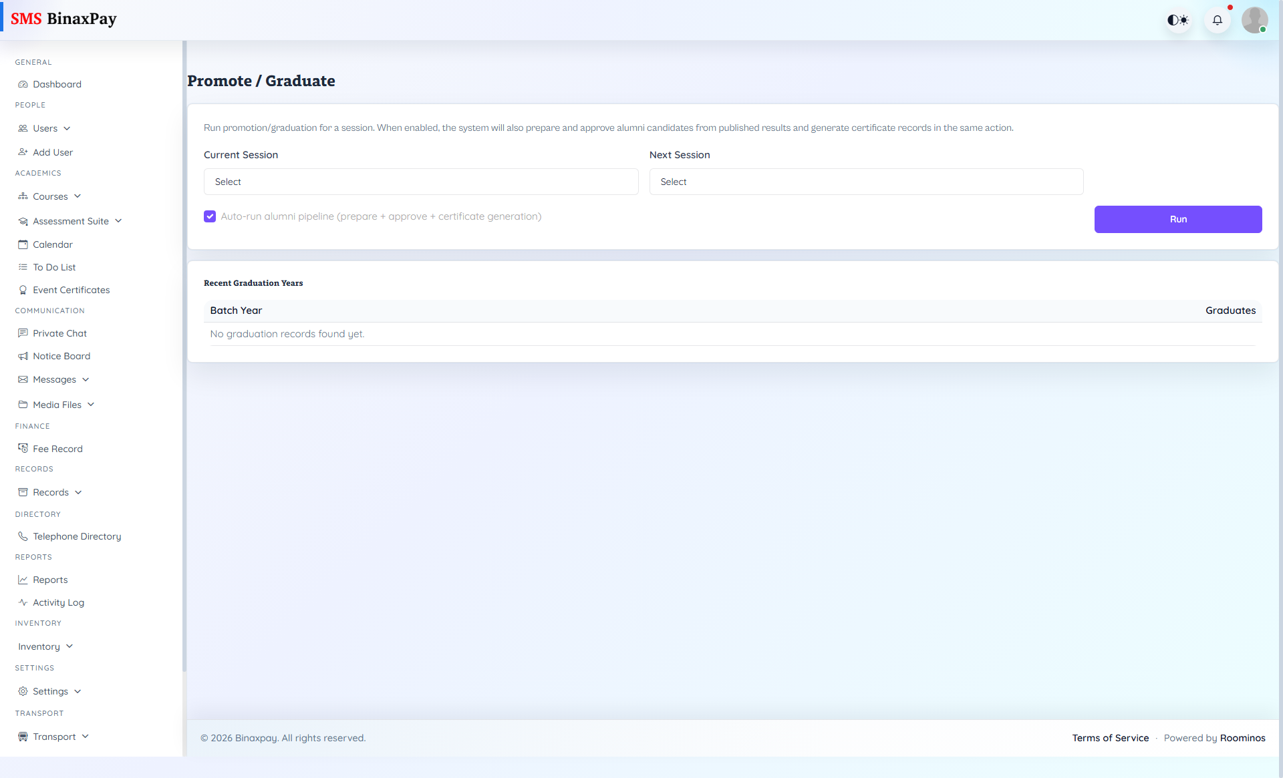Click the profile avatar picture
Image resolution: width=1283 pixels, height=778 pixels.
coord(1254,20)
